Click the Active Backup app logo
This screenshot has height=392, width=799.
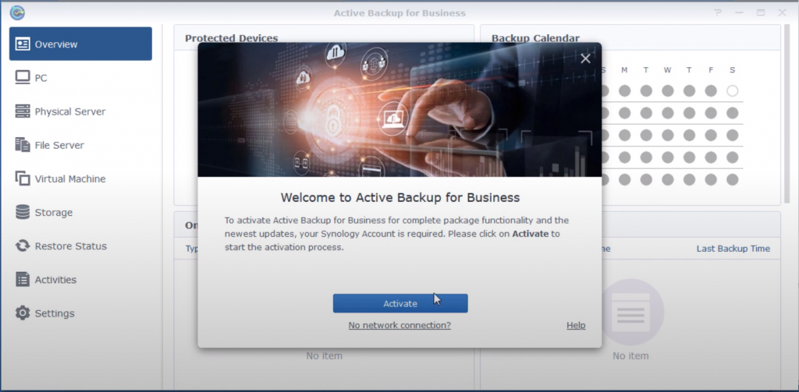point(17,12)
